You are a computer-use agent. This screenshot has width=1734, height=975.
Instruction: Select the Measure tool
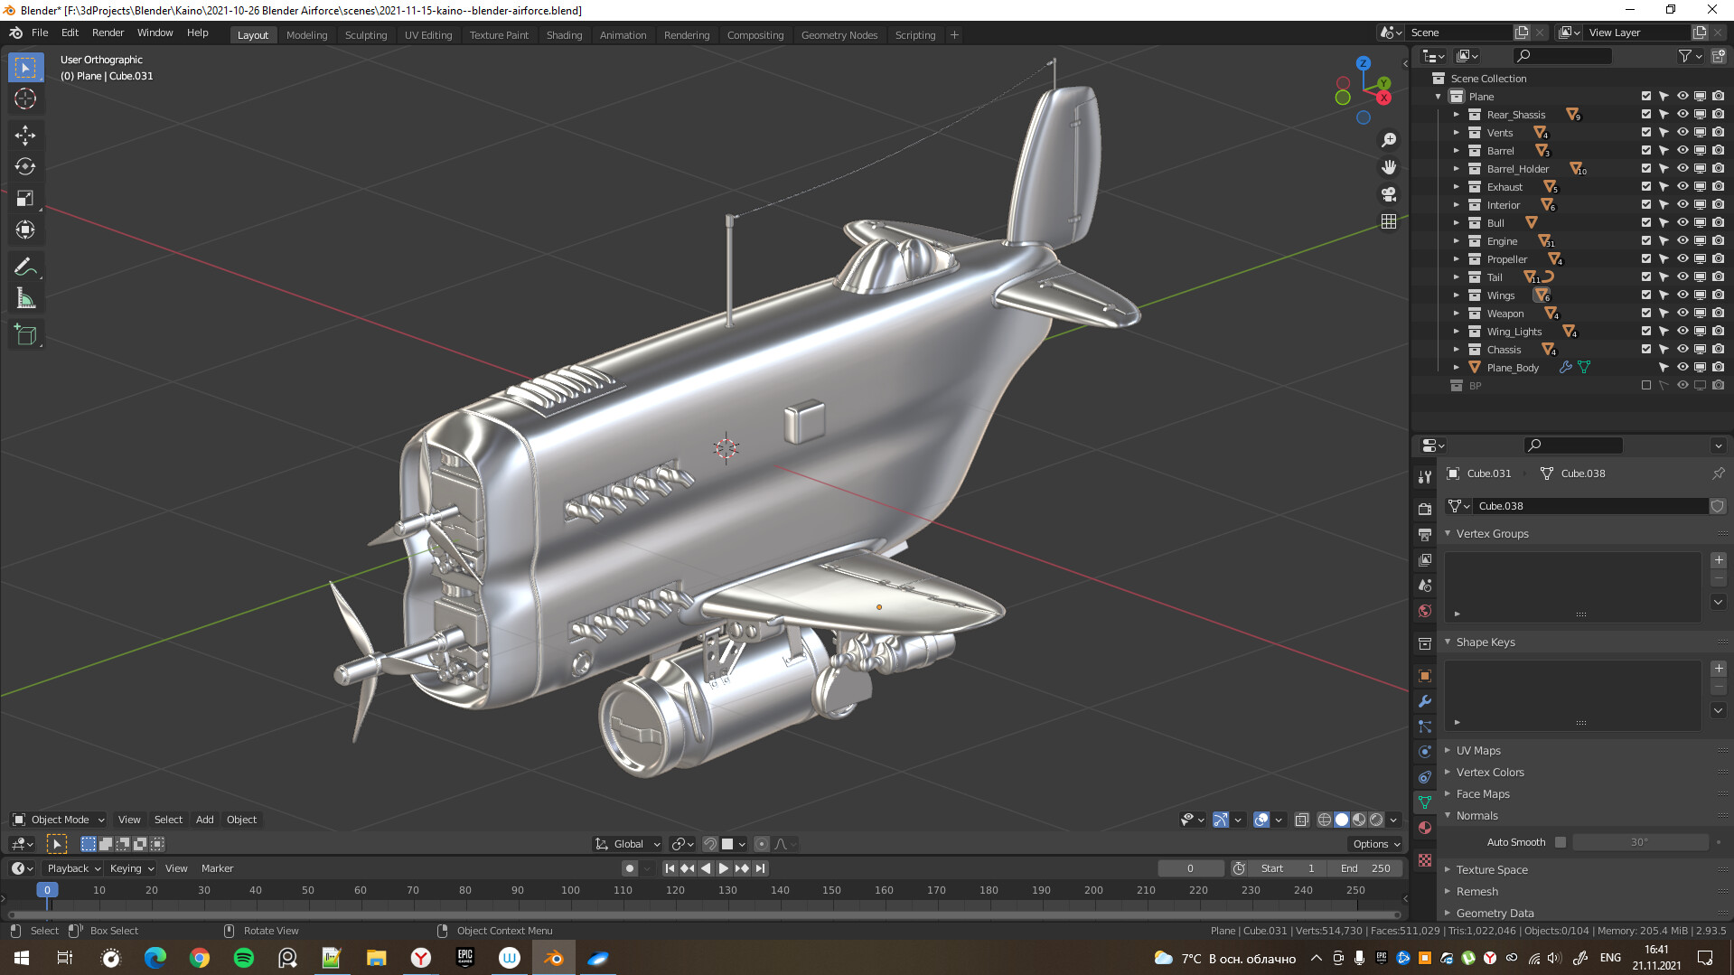coord(25,299)
